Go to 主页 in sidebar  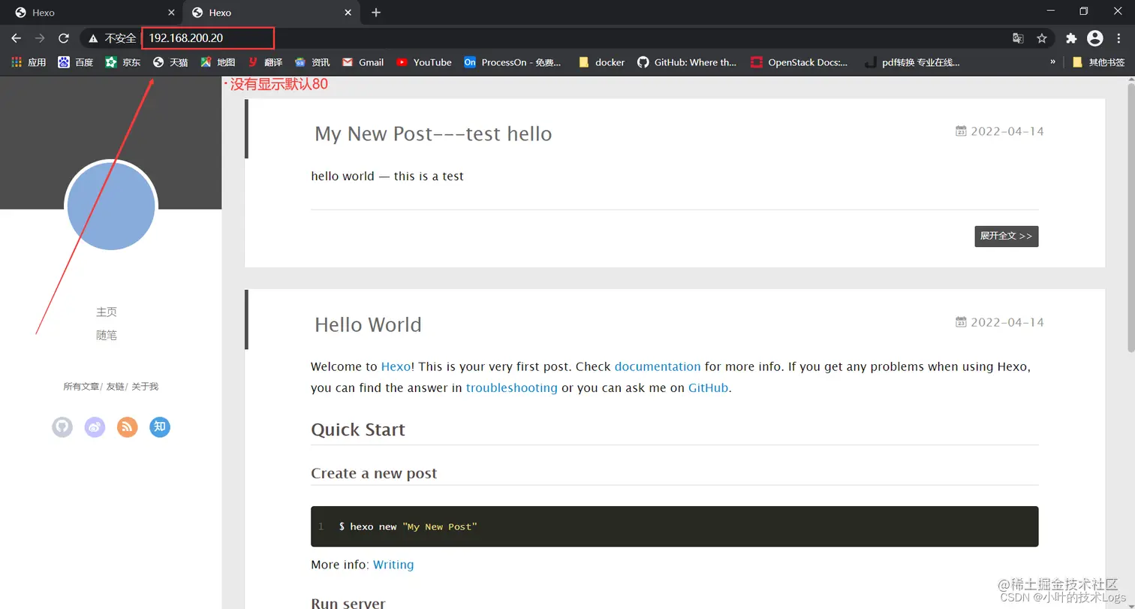pyautogui.click(x=107, y=312)
